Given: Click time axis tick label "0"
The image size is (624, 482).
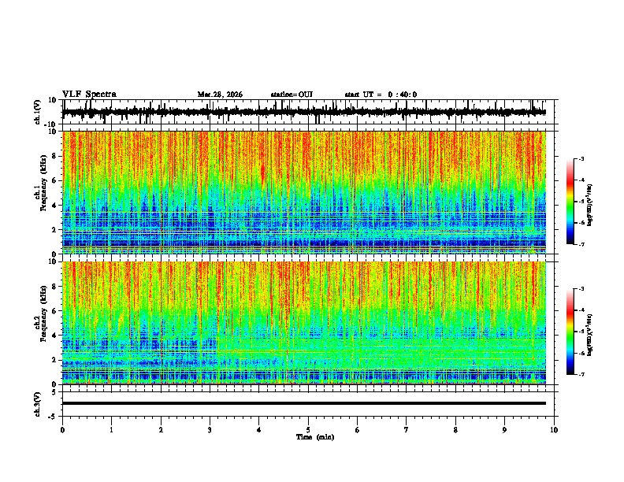Looking at the screenshot, I should 62,430.
